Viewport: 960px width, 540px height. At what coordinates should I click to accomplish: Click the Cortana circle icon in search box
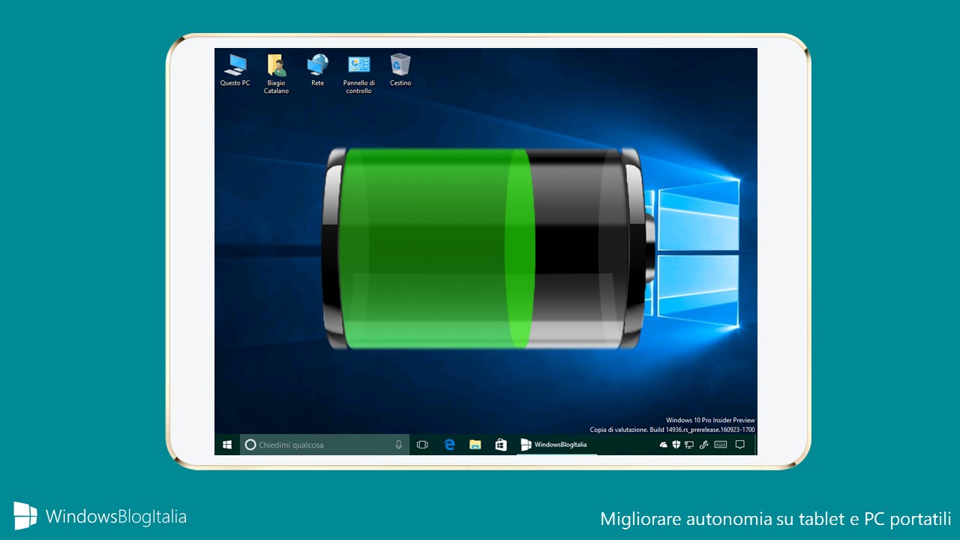coord(250,445)
